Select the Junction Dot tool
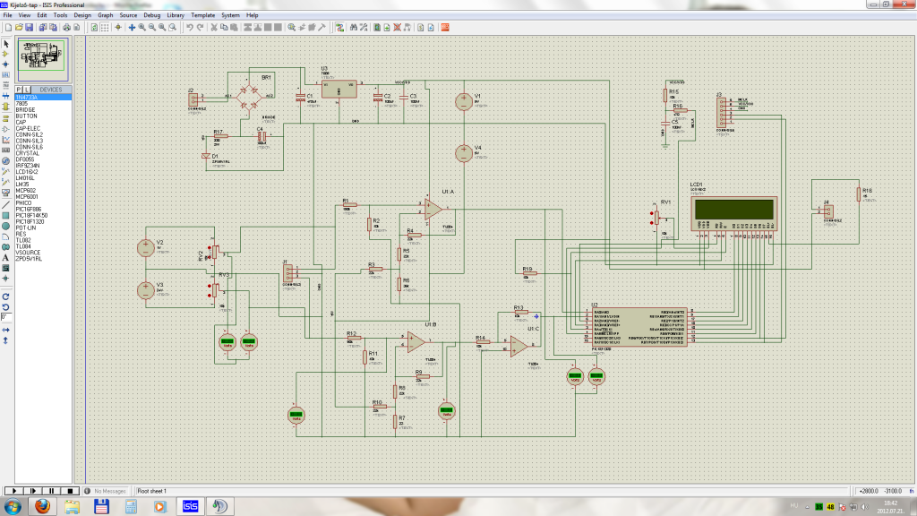 pyautogui.click(x=6, y=64)
